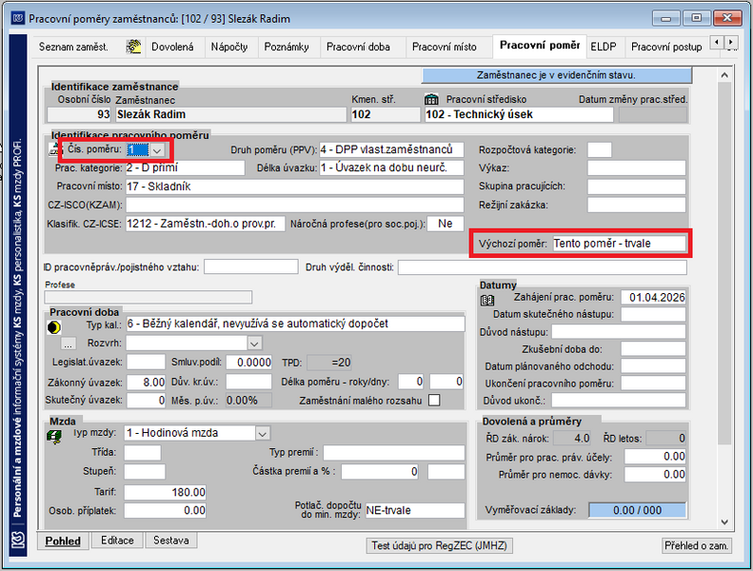Click the Vyměřovací základy value button
The height and width of the screenshot is (571, 753).
pos(637,510)
